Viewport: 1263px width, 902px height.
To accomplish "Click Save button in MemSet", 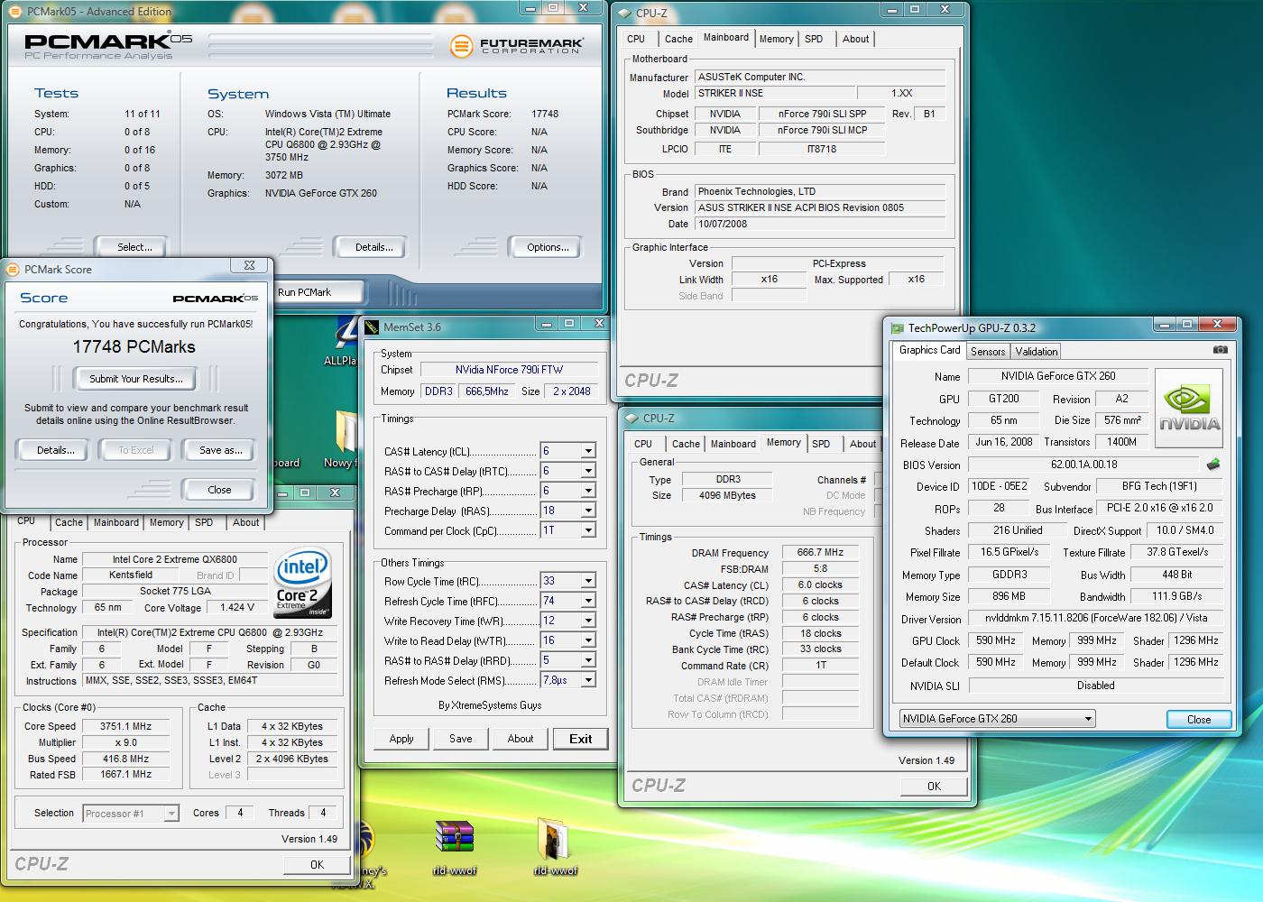I will click(461, 739).
